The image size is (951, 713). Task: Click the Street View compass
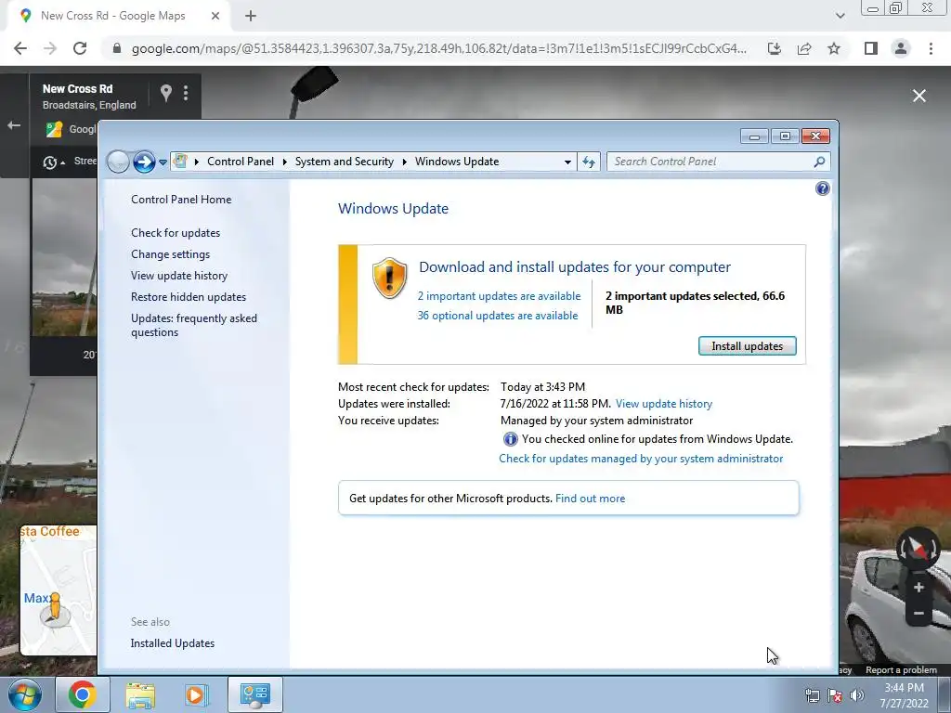coord(918,548)
